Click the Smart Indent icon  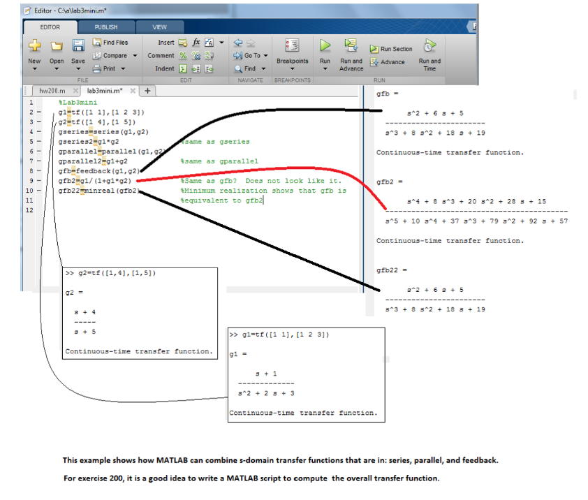coord(182,68)
